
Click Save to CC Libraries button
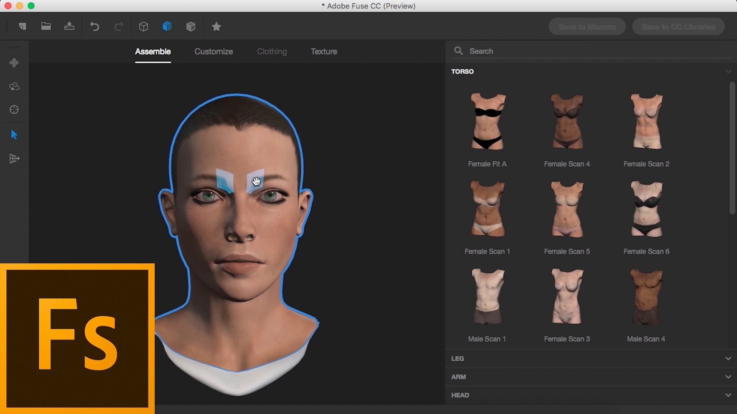click(x=678, y=27)
